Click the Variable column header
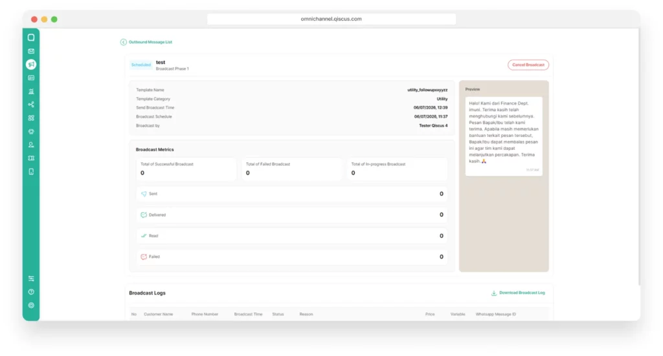Image resolution: width=663 pixels, height=356 pixels. coord(458,314)
